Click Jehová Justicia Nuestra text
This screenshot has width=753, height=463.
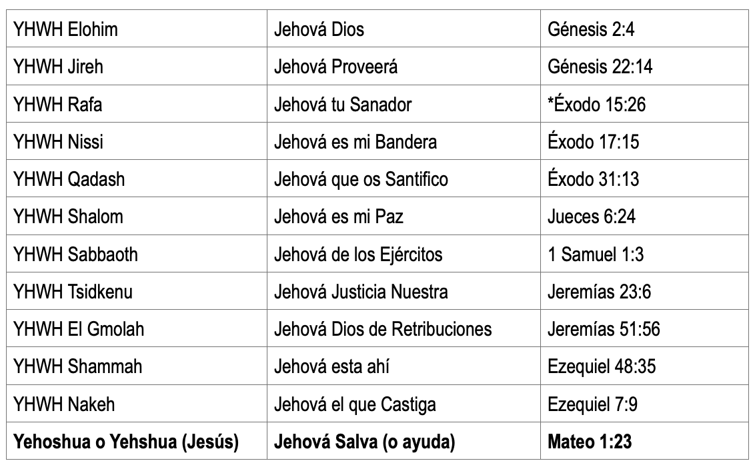coord(361,292)
